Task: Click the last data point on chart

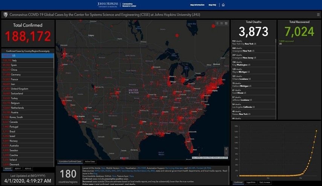Action: click(316, 131)
